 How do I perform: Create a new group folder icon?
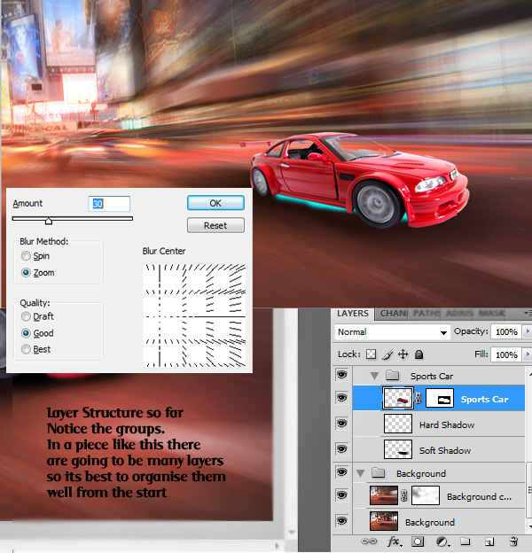[465, 541]
